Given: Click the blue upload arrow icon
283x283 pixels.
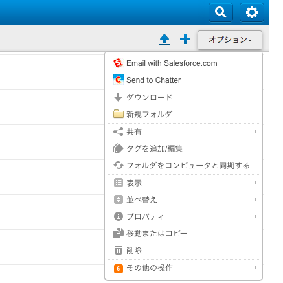Looking at the screenshot, I should click(164, 40).
